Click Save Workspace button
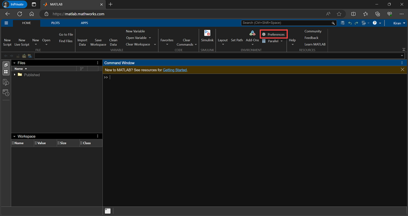The height and width of the screenshot is (216, 408). click(x=98, y=42)
